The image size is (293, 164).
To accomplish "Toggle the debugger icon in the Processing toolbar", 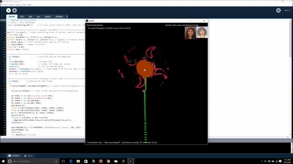I will click(x=278, y=10).
